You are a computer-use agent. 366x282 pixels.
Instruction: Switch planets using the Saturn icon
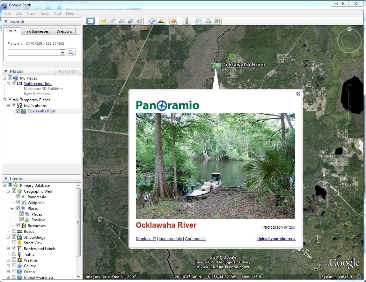click(174, 21)
